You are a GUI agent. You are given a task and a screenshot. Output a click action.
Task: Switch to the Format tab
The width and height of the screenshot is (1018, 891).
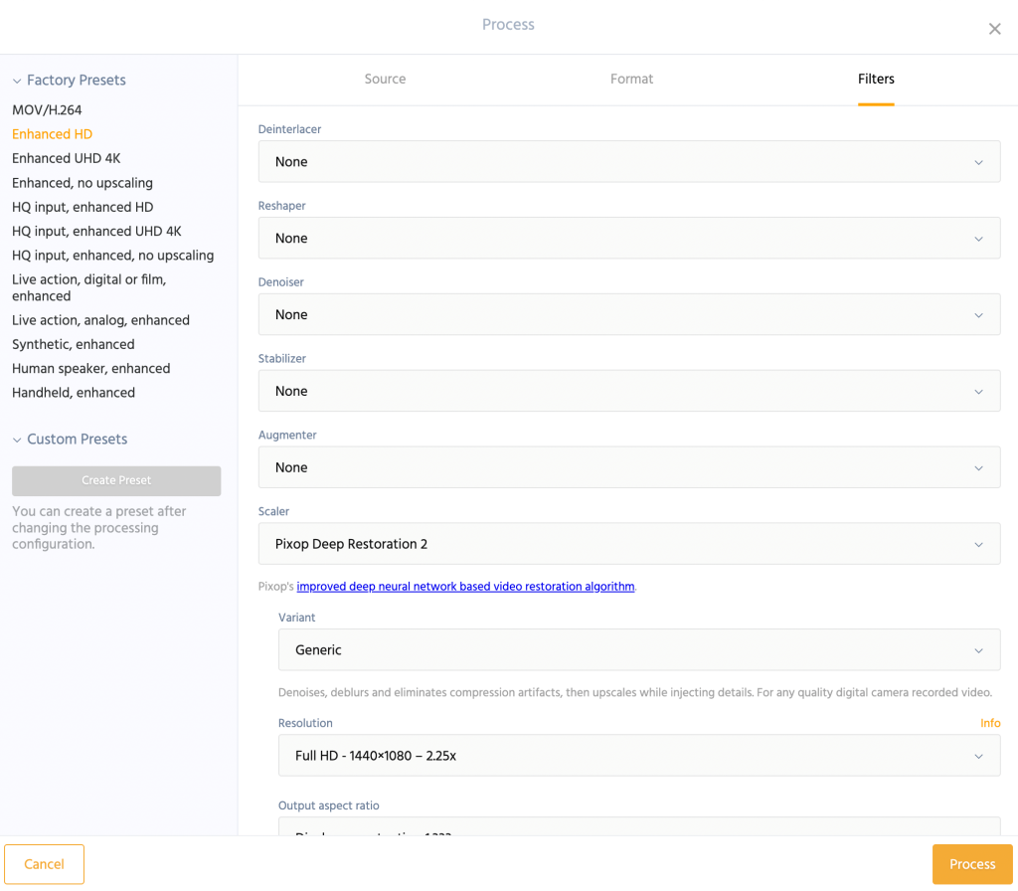(631, 80)
